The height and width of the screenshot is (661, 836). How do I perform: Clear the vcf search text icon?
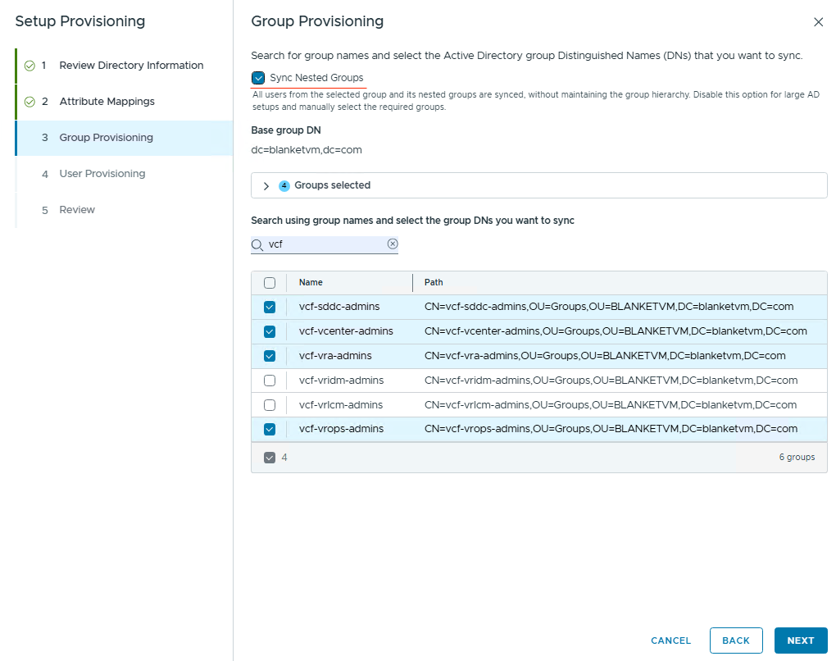tap(393, 244)
